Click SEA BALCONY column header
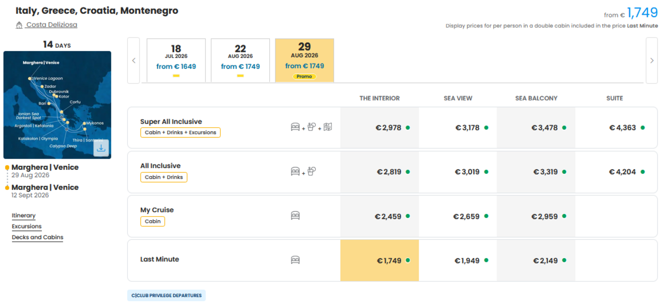Image resolution: width=663 pixels, height=304 pixels. pos(536,98)
